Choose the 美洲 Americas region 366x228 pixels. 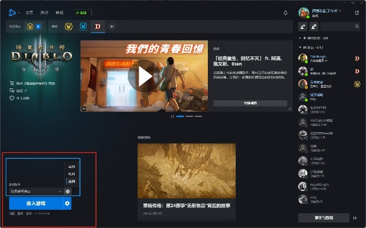(x=71, y=166)
